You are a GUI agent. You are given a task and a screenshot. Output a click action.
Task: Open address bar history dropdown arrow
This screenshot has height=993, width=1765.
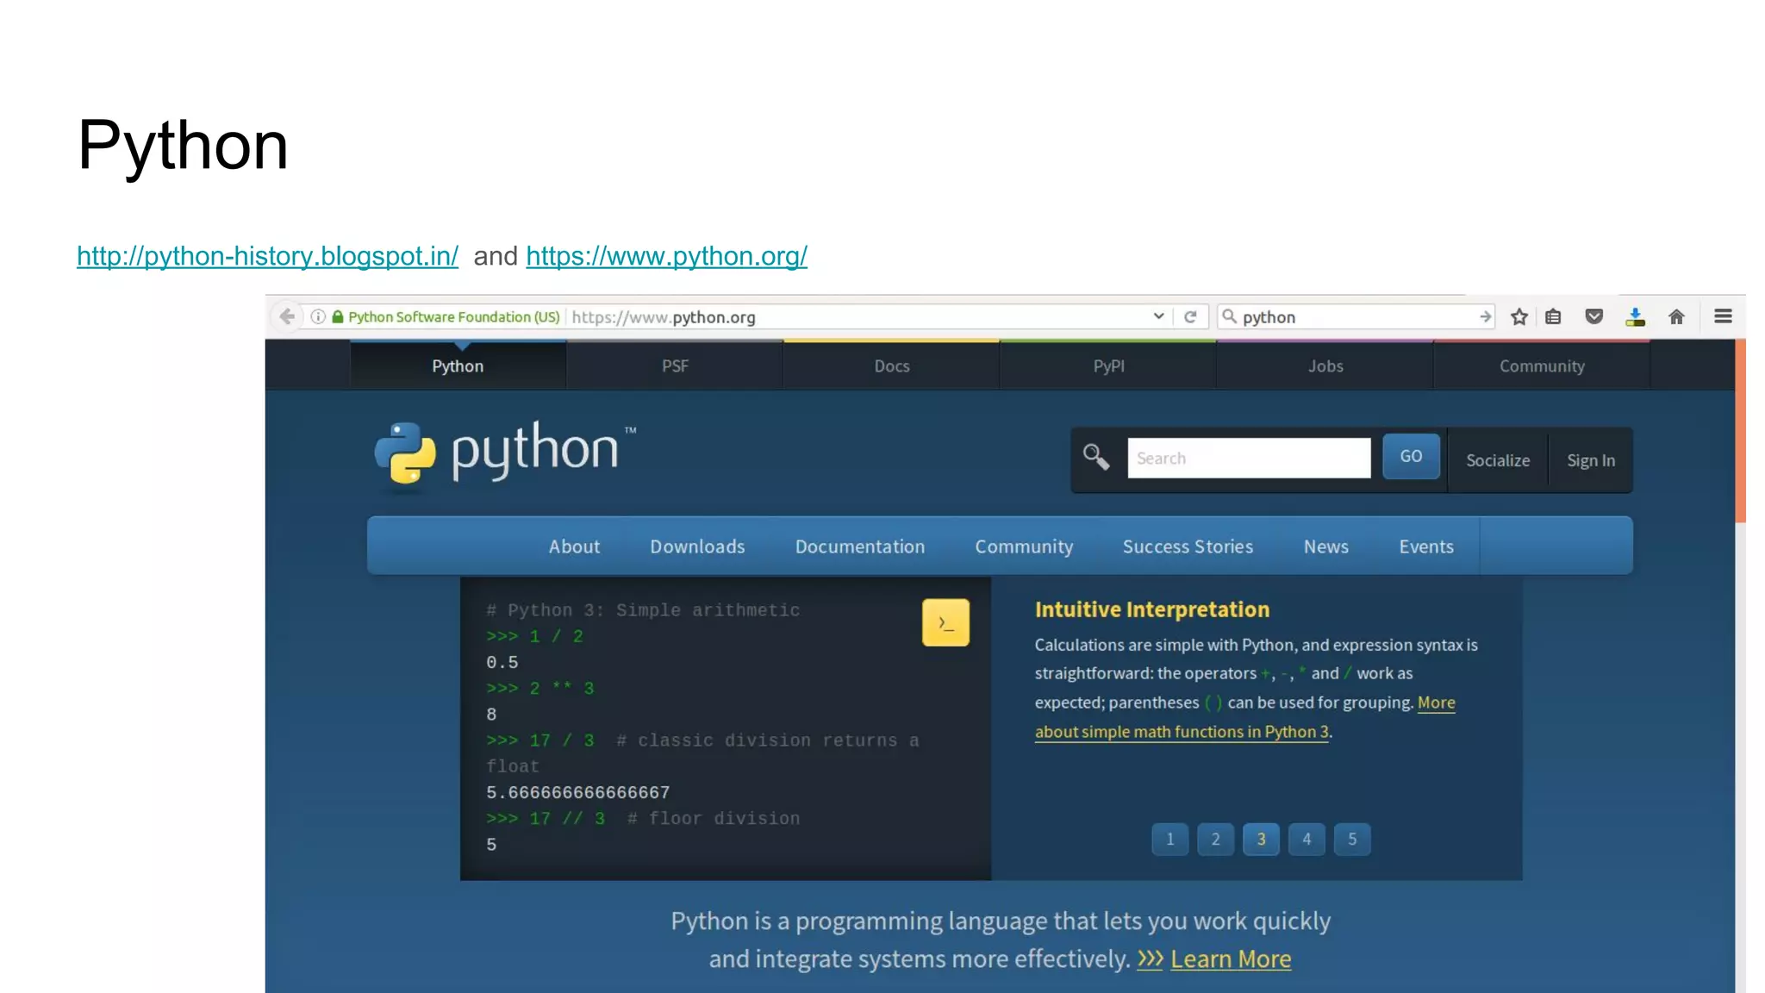1158,316
